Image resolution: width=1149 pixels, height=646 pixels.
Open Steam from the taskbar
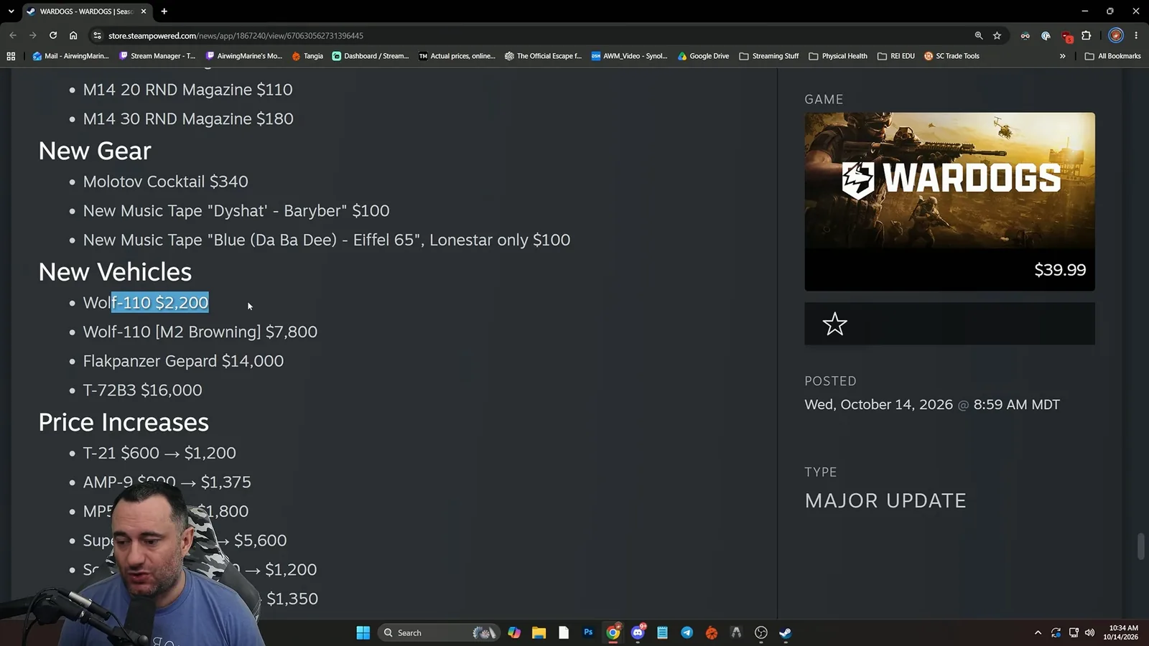coord(786,632)
